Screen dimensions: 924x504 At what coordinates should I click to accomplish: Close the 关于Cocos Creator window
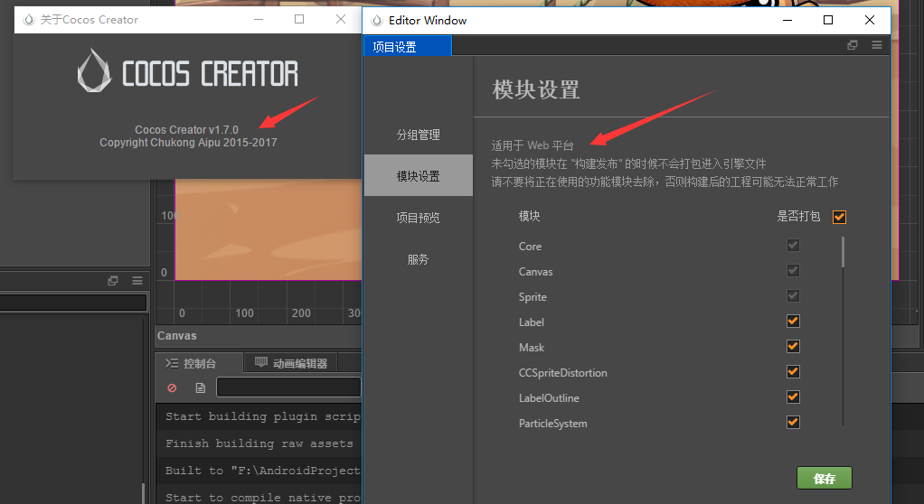[x=341, y=20]
